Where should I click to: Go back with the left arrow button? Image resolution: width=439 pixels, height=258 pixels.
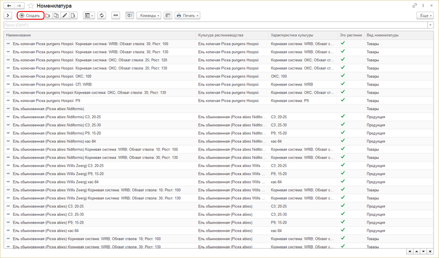9,5
